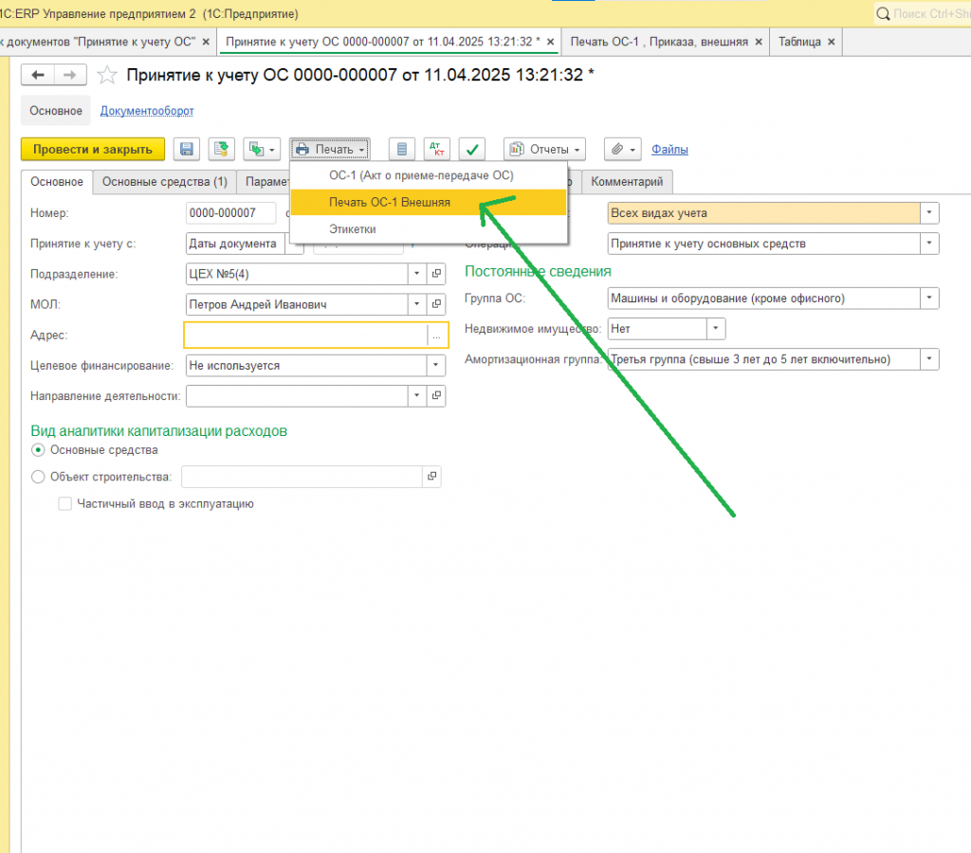Close the current document tab 0000-000007
Viewport: 971px width, 853px height.
tap(550, 42)
